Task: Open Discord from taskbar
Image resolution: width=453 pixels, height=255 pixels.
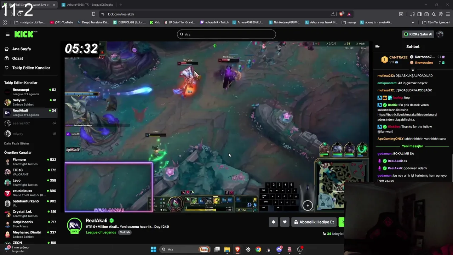Action: tap(279, 249)
